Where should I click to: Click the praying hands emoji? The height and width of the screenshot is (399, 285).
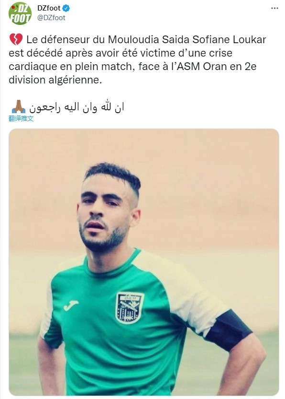click(19, 107)
